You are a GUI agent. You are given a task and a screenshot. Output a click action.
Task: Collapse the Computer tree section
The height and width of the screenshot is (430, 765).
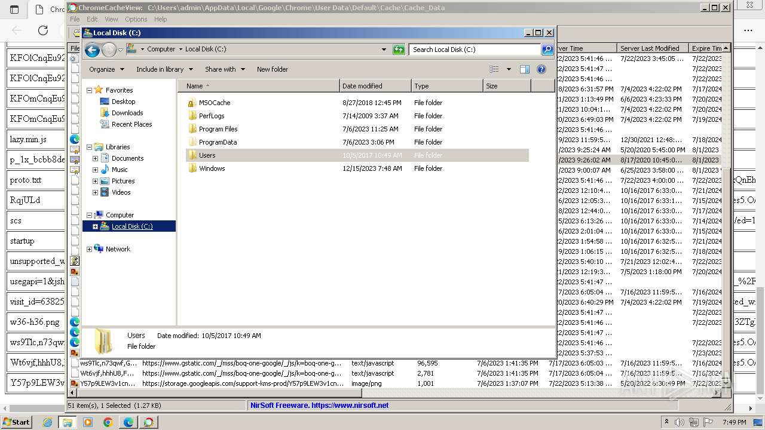[x=89, y=215]
